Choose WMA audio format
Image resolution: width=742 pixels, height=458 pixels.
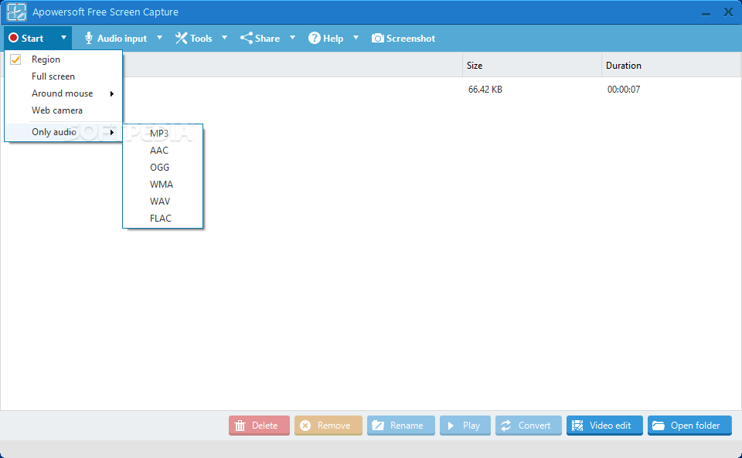[163, 185]
